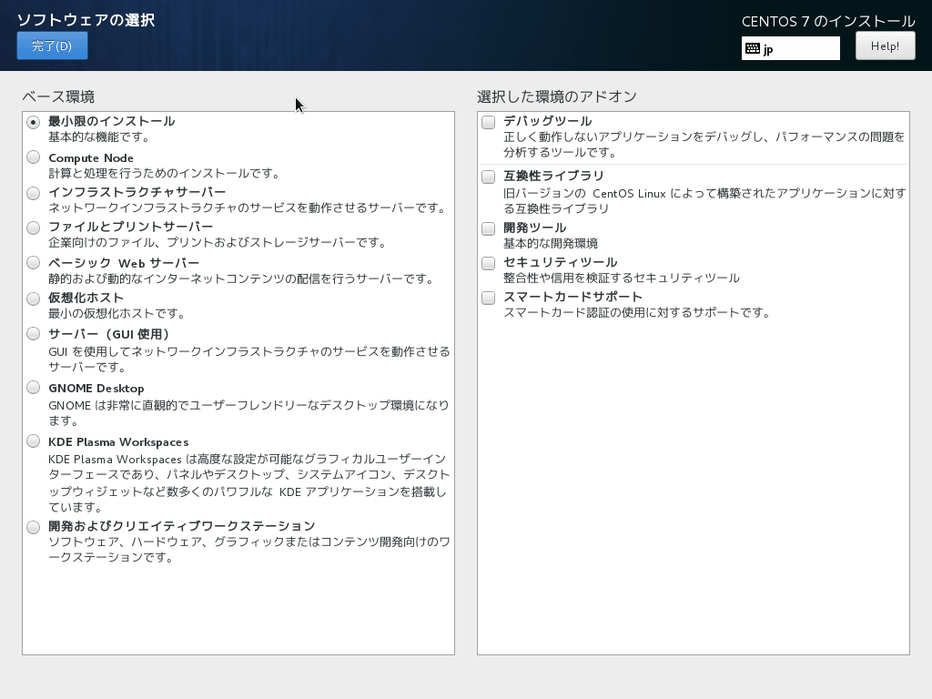Select GNOME Desktop as base environment

(x=34, y=389)
